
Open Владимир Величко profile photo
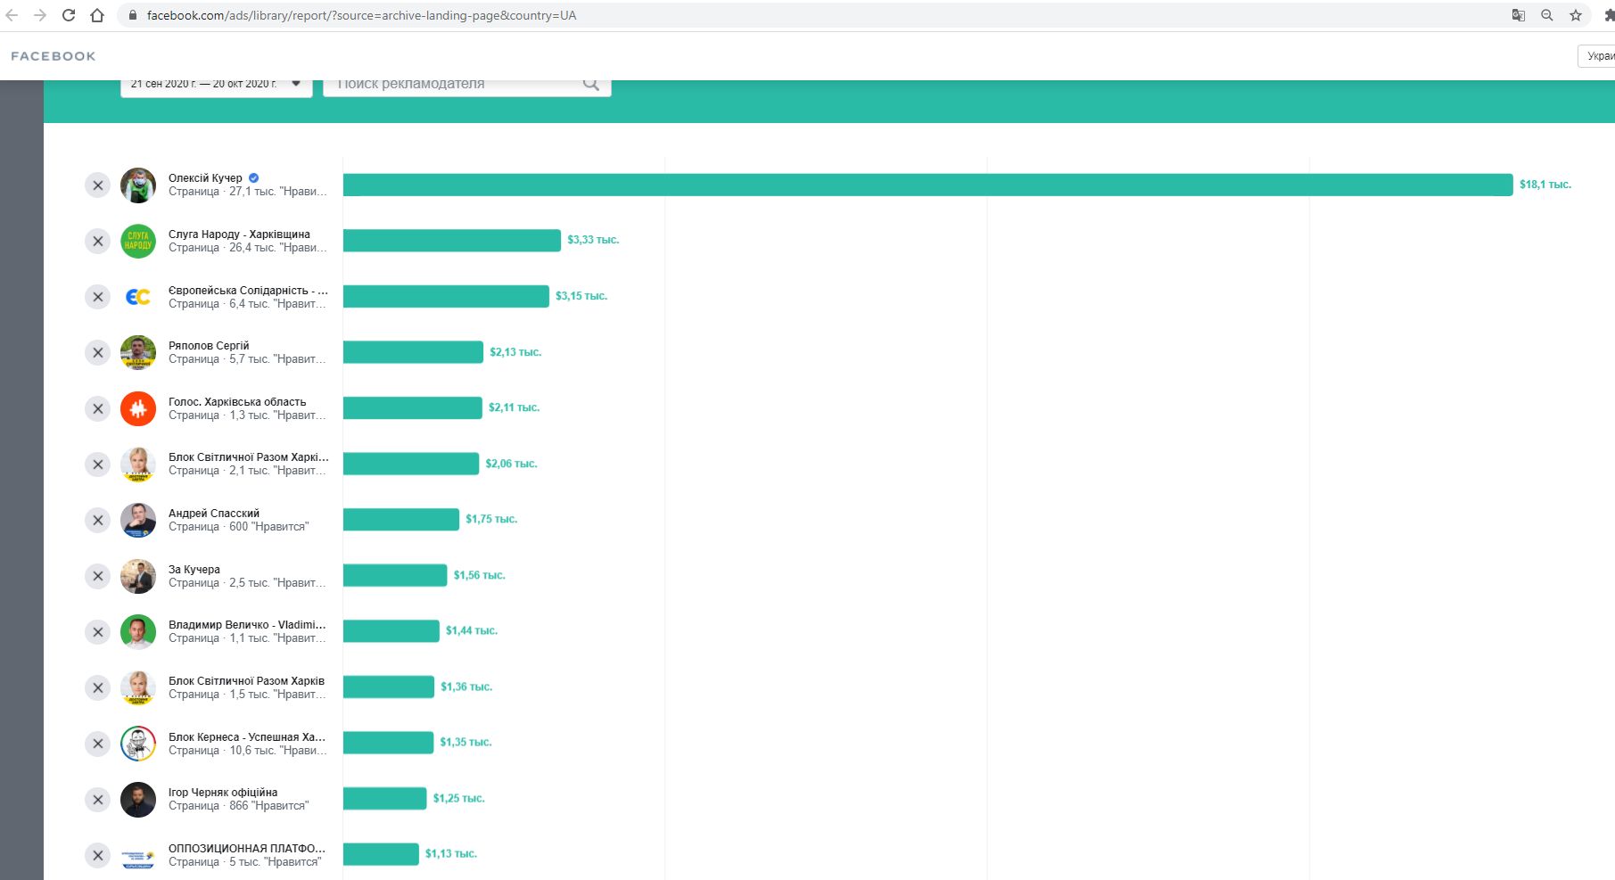pos(138,632)
